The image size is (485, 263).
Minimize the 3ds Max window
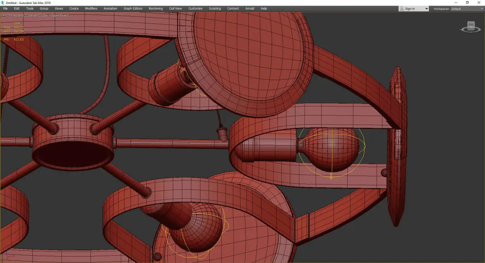[456, 2]
